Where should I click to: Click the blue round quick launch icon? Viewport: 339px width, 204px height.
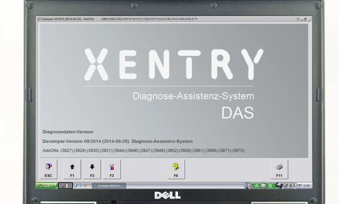click(x=81, y=185)
